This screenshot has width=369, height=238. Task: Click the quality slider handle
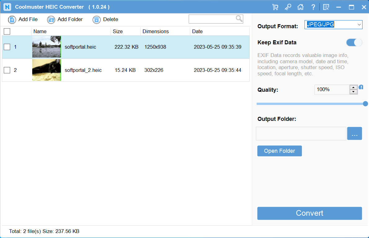point(365,104)
